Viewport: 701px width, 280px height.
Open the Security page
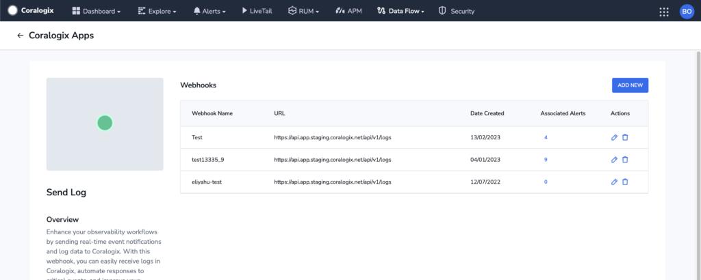pos(457,11)
